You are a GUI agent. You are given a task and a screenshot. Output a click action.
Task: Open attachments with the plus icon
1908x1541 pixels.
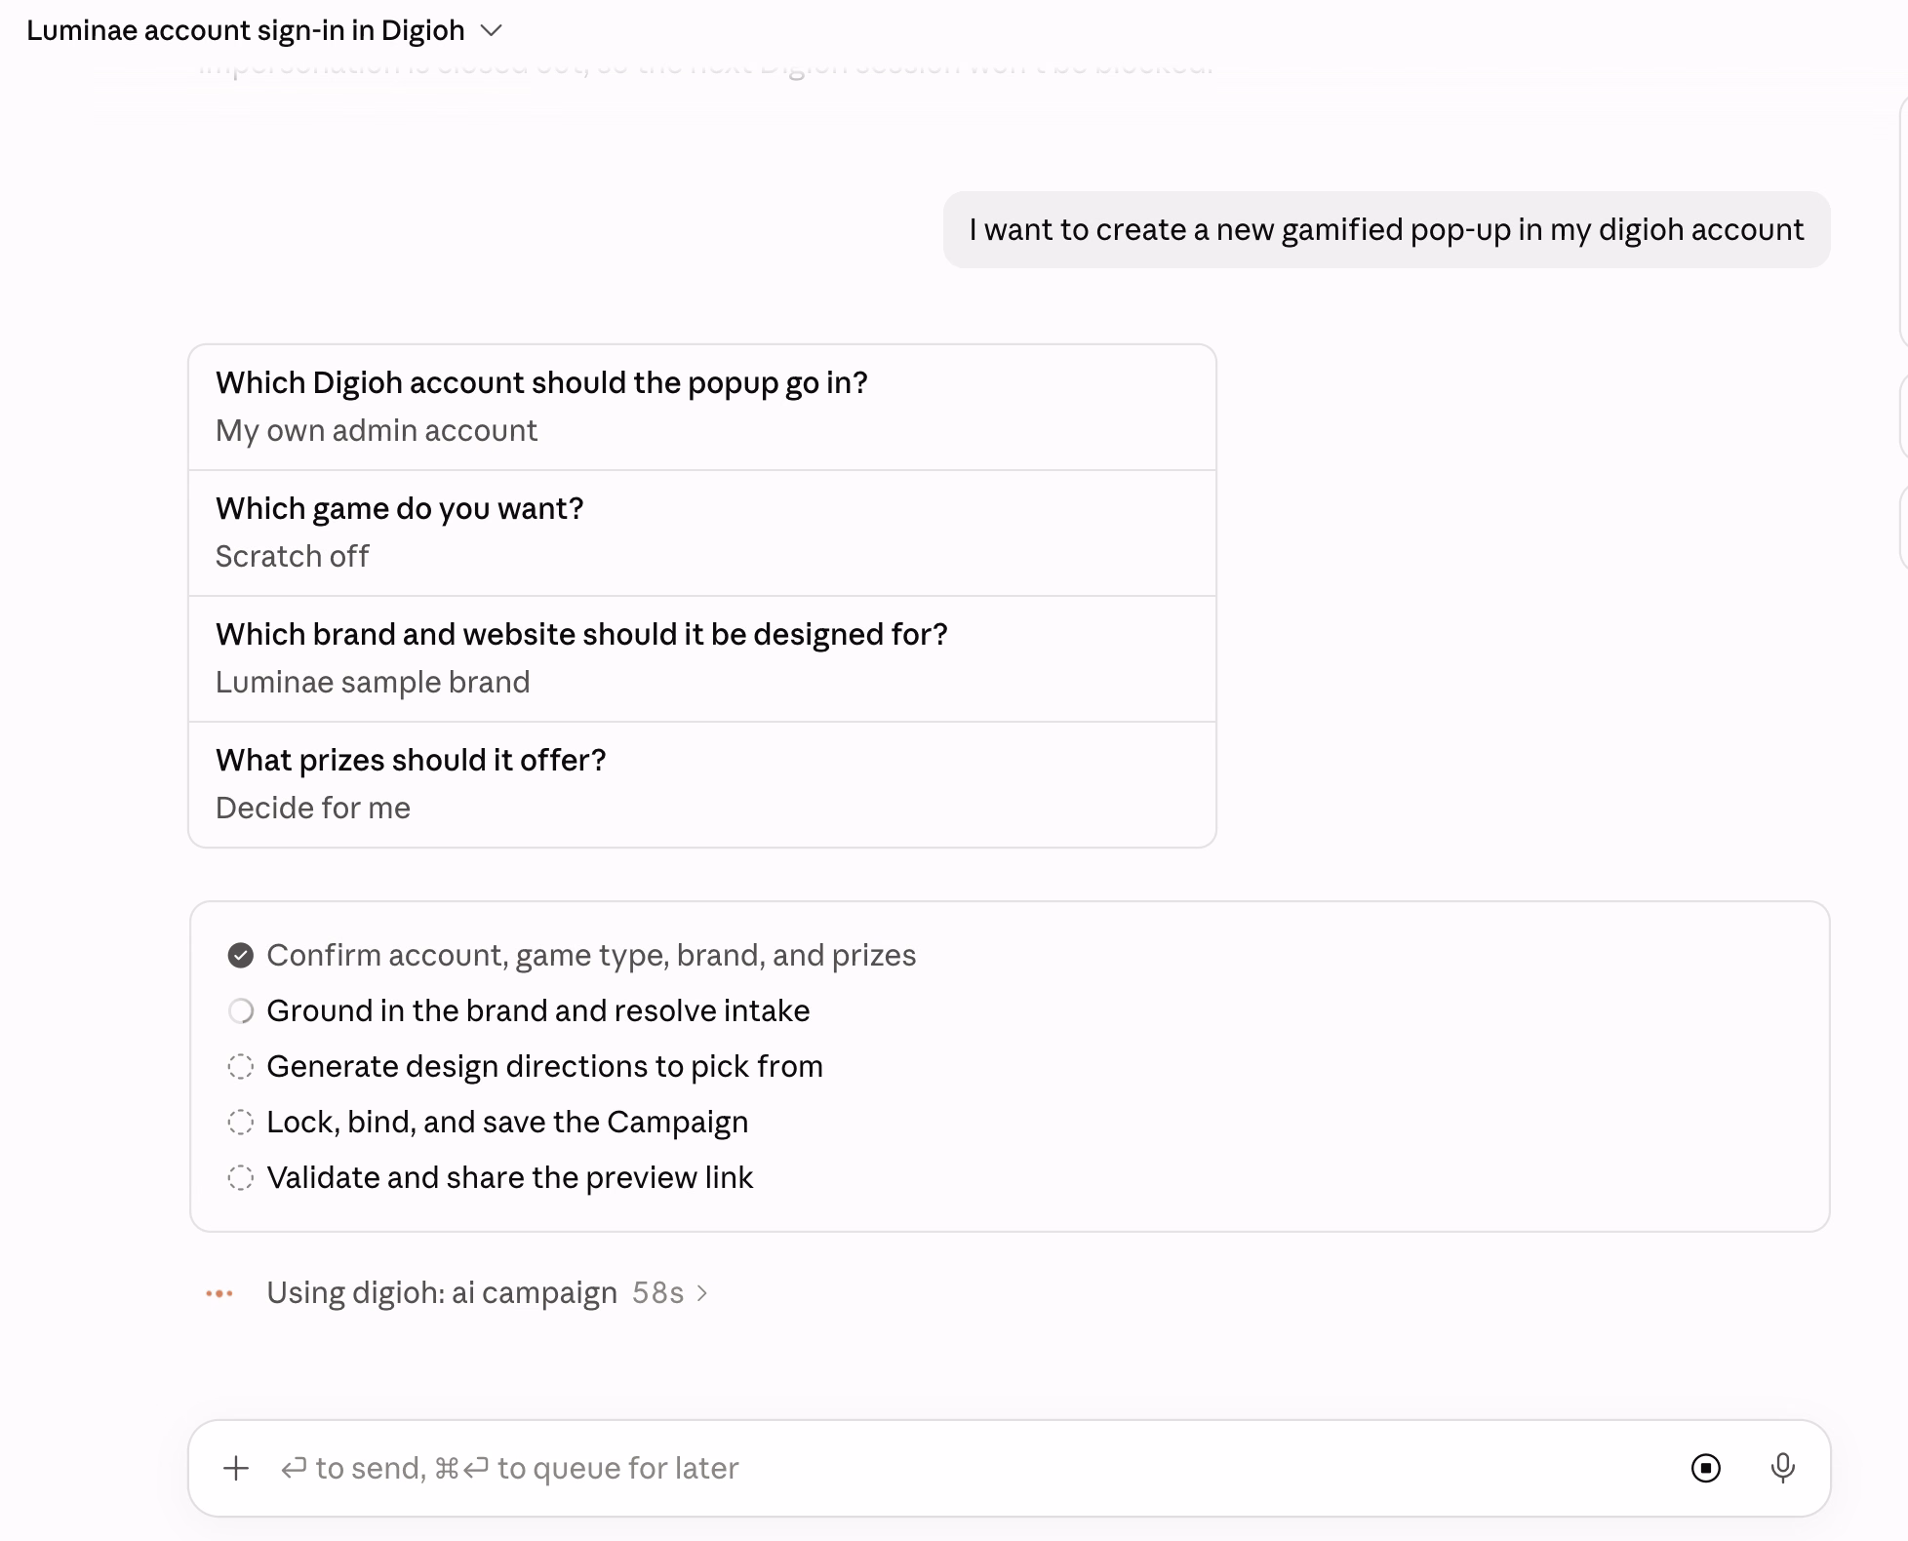pos(236,1468)
